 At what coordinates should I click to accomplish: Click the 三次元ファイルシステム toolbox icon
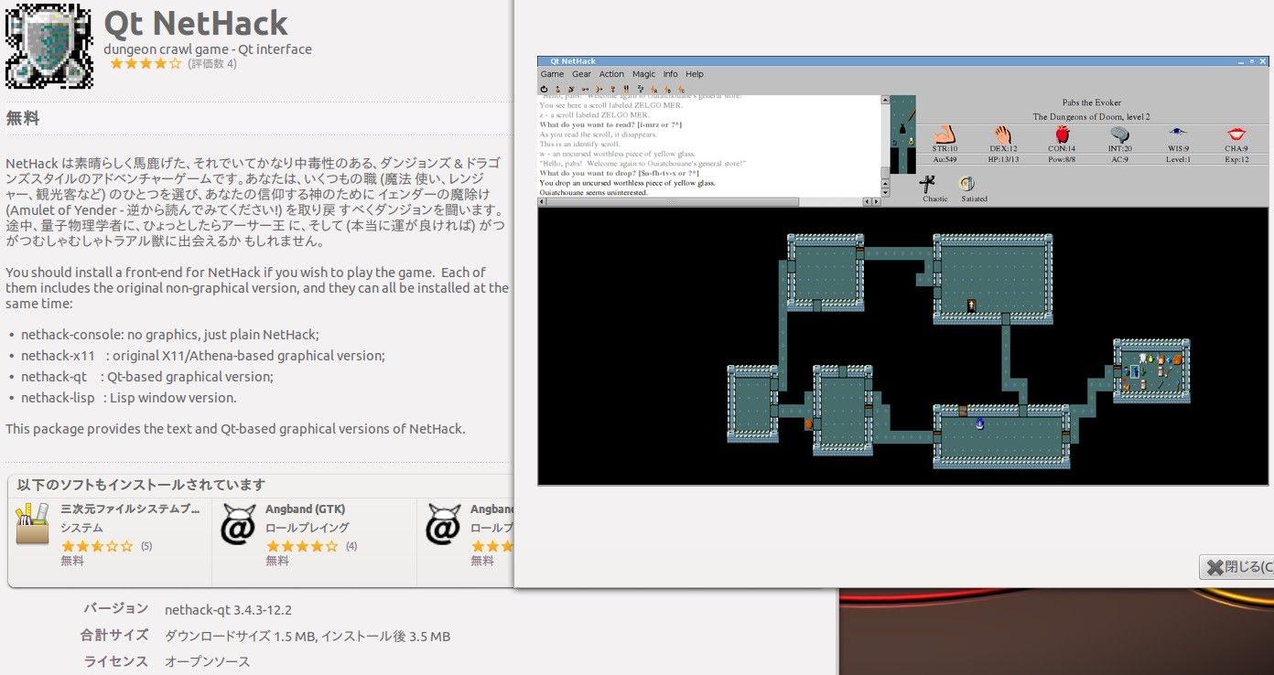tap(33, 524)
